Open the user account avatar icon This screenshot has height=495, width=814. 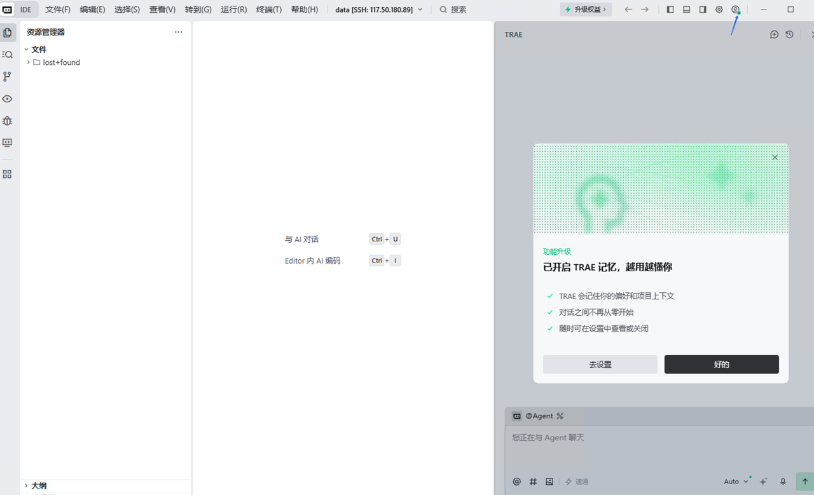[736, 10]
